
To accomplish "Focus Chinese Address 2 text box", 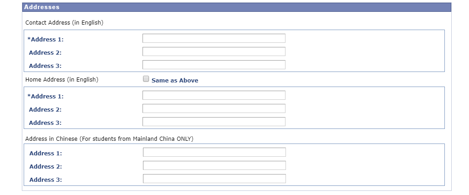I will coord(214,165).
